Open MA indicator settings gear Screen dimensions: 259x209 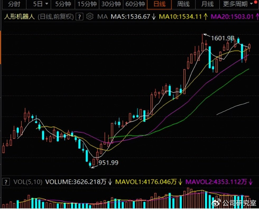pyautogui.click(x=90, y=17)
